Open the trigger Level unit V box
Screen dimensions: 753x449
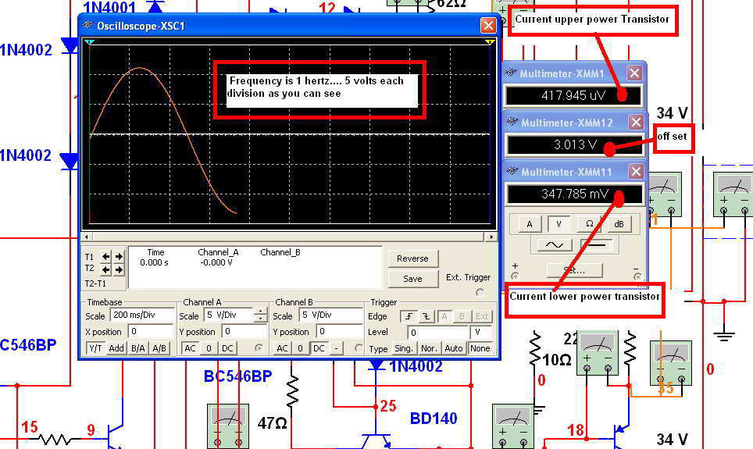(480, 332)
